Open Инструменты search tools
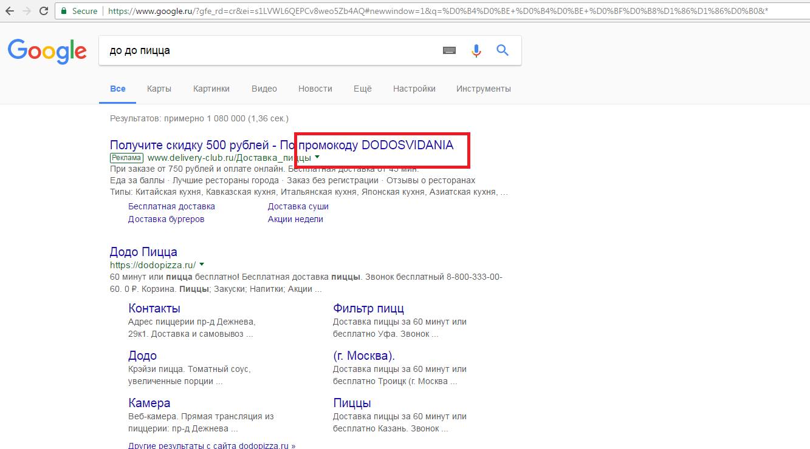The width and height of the screenshot is (810, 449). point(484,89)
